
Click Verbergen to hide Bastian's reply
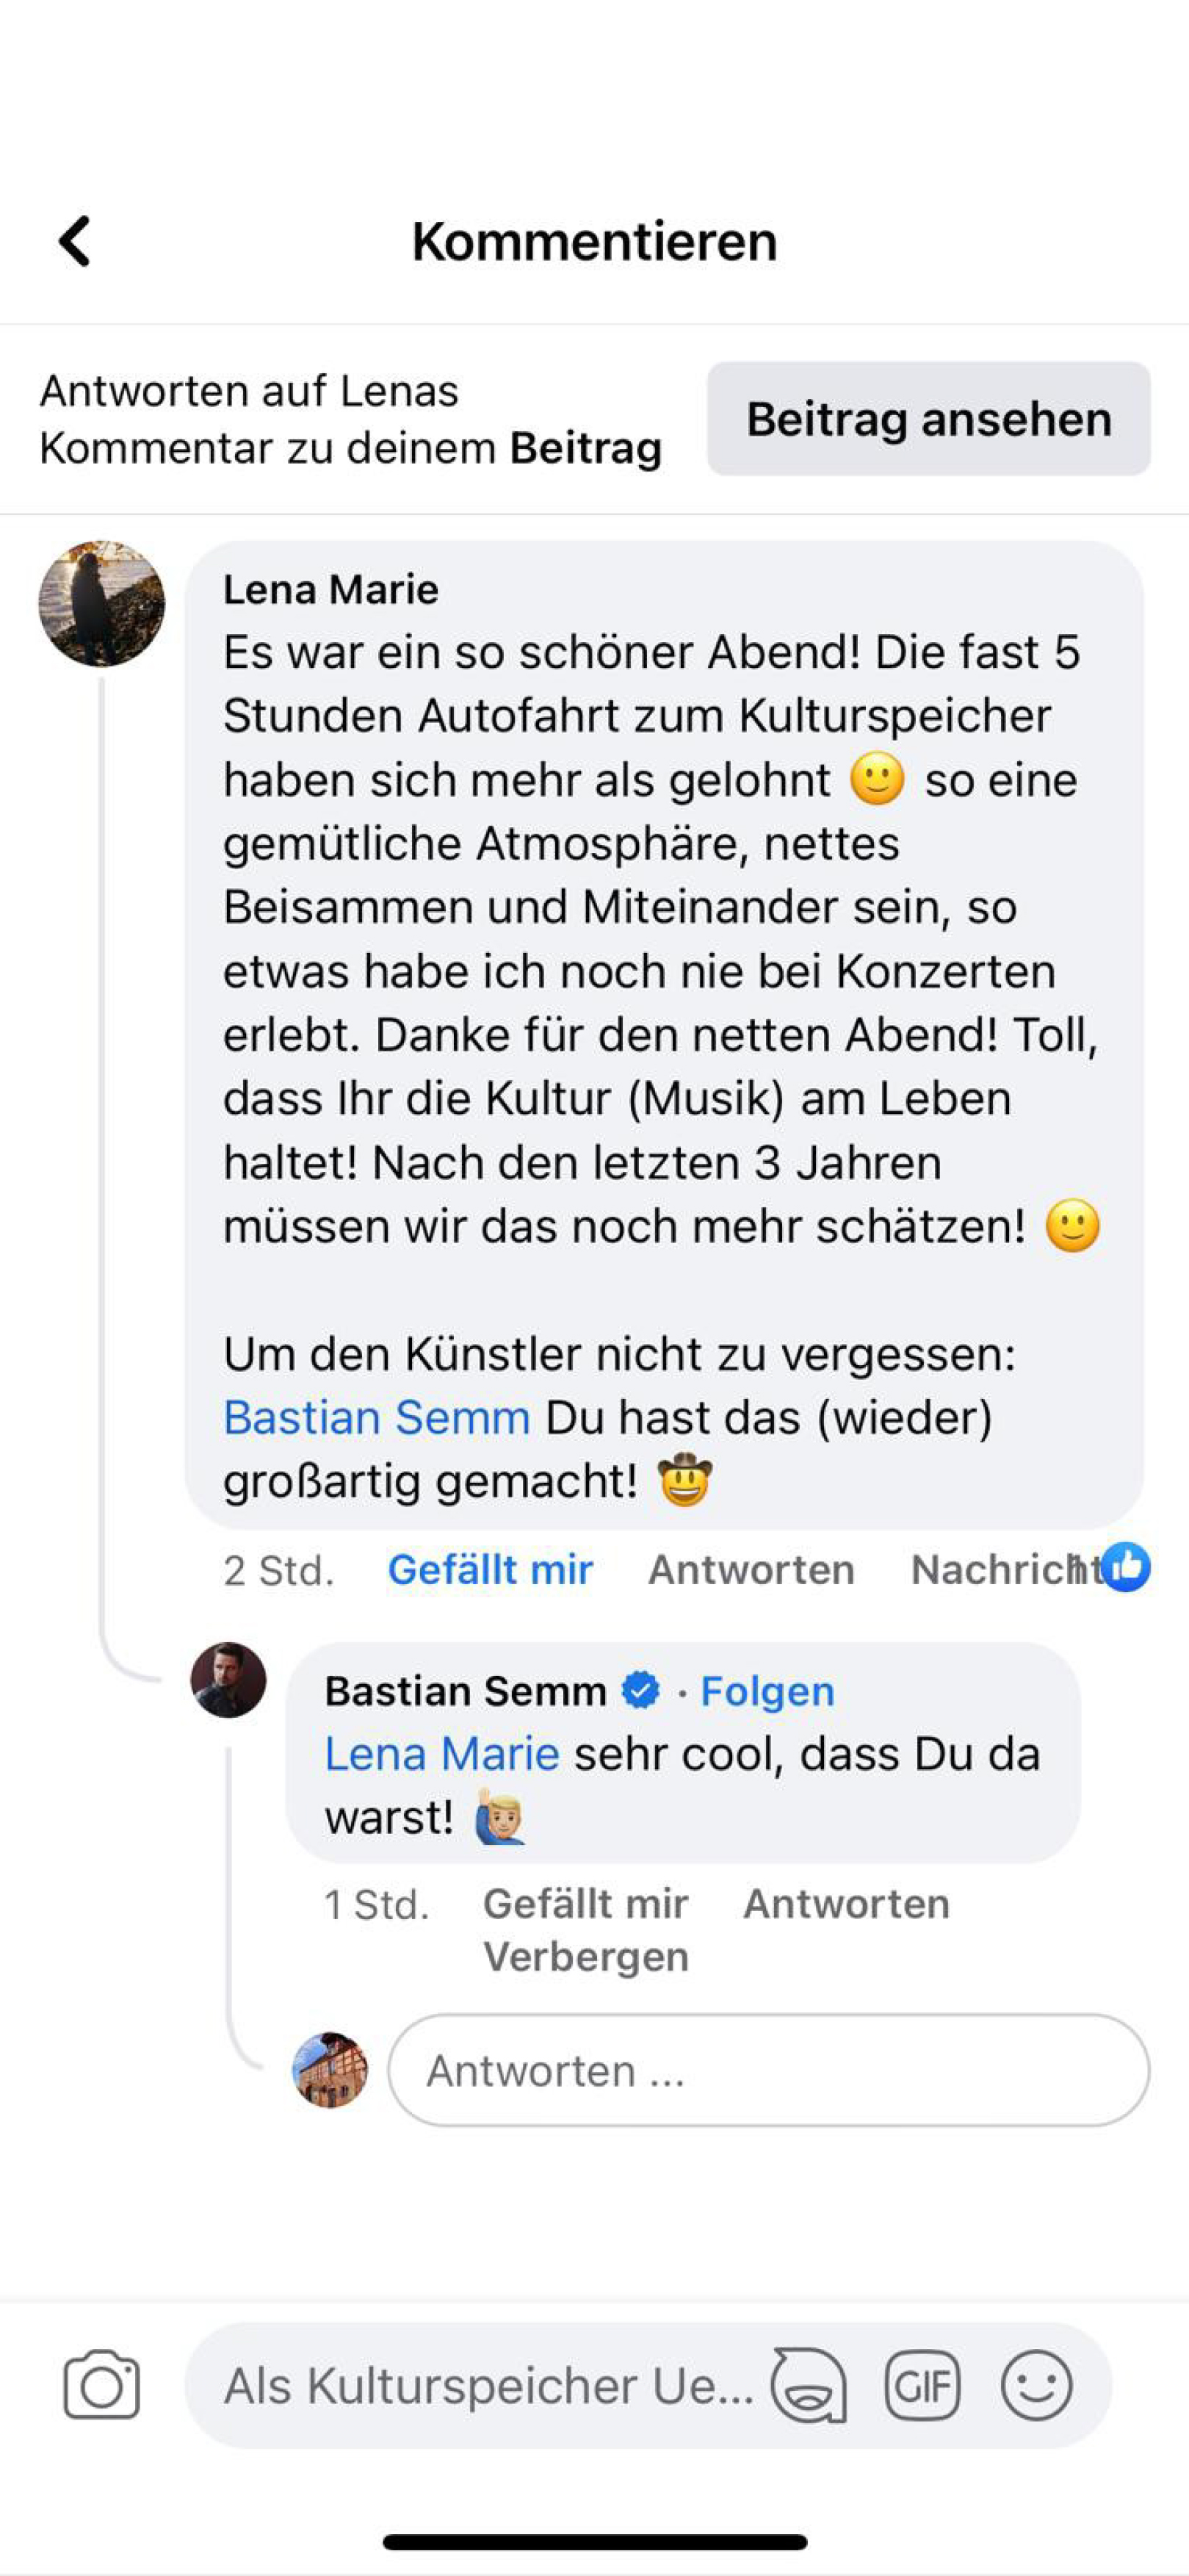click(x=585, y=1957)
